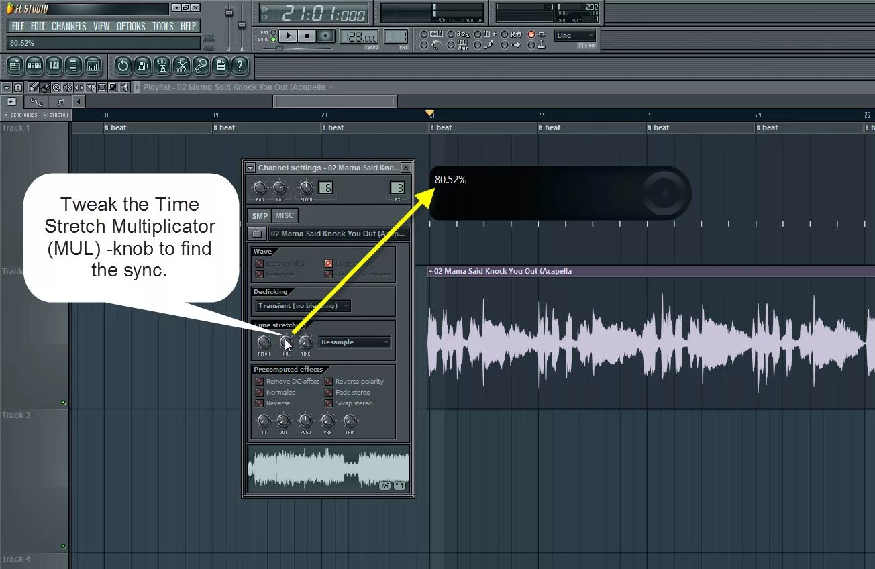Toggle the Playlist snap magnet icon
The image size is (875, 569).
[18, 87]
